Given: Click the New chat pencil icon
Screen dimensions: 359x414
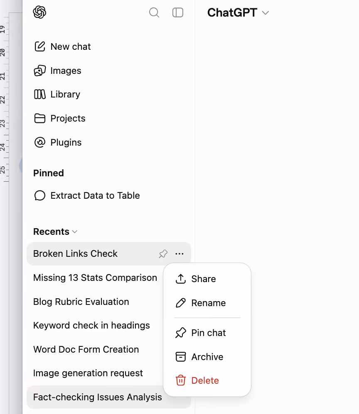Looking at the screenshot, I should coord(40,46).
